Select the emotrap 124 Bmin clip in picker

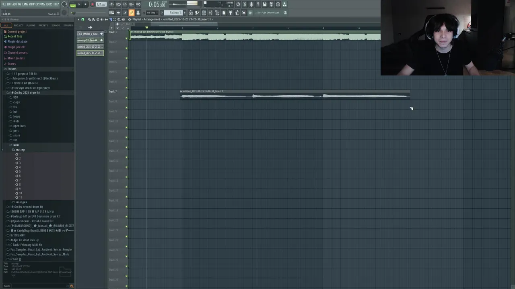(x=90, y=41)
